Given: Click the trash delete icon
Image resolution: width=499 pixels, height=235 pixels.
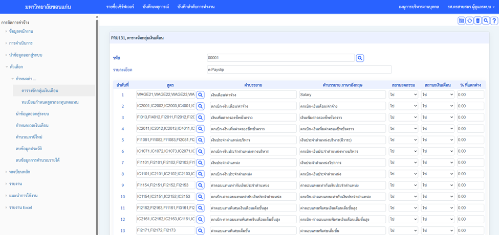Looking at the screenshot, I should [x=478, y=21].
